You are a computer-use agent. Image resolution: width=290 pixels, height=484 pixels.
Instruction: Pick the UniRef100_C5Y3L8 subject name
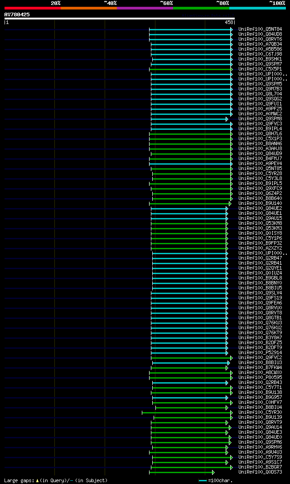tap(260, 178)
